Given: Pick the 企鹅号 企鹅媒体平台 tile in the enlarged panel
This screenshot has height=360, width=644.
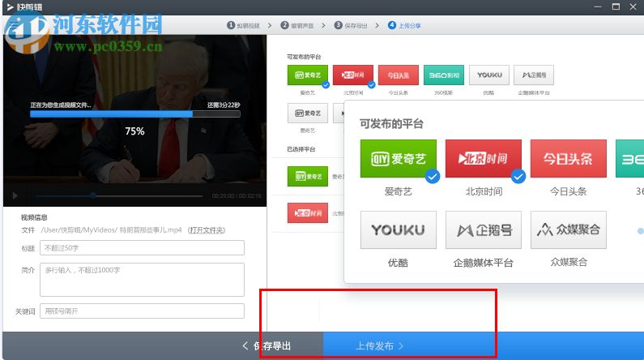Looking at the screenshot, I should pos(484,229).
